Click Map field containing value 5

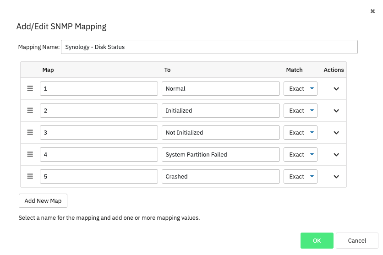[99, 176]
